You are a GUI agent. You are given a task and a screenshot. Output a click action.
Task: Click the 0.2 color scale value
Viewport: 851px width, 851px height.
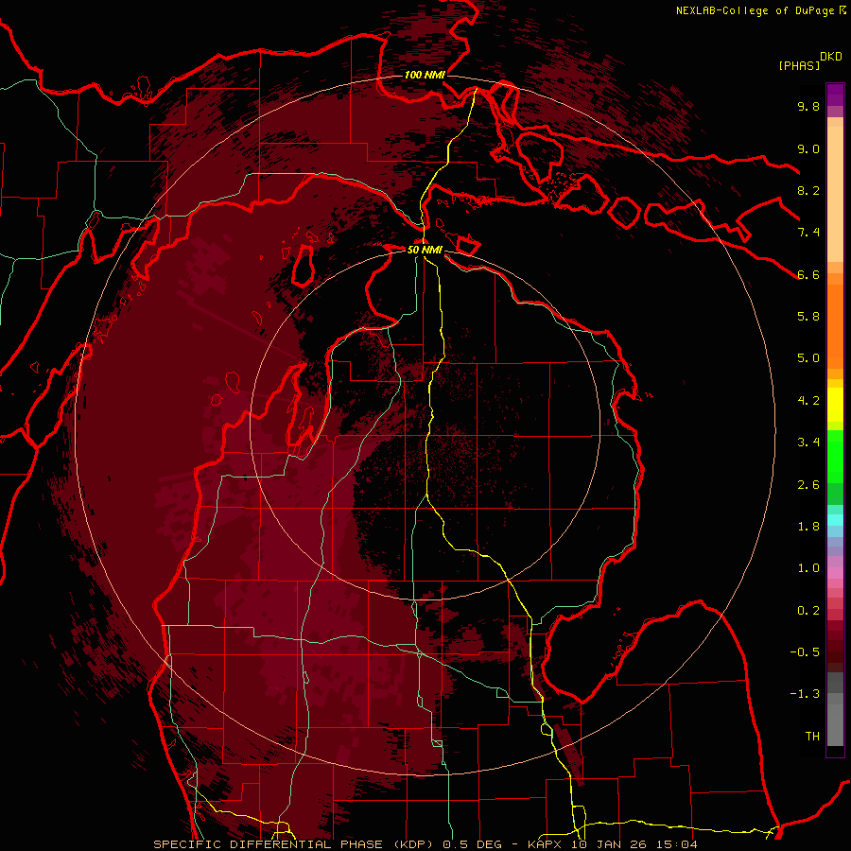(808, 611)
